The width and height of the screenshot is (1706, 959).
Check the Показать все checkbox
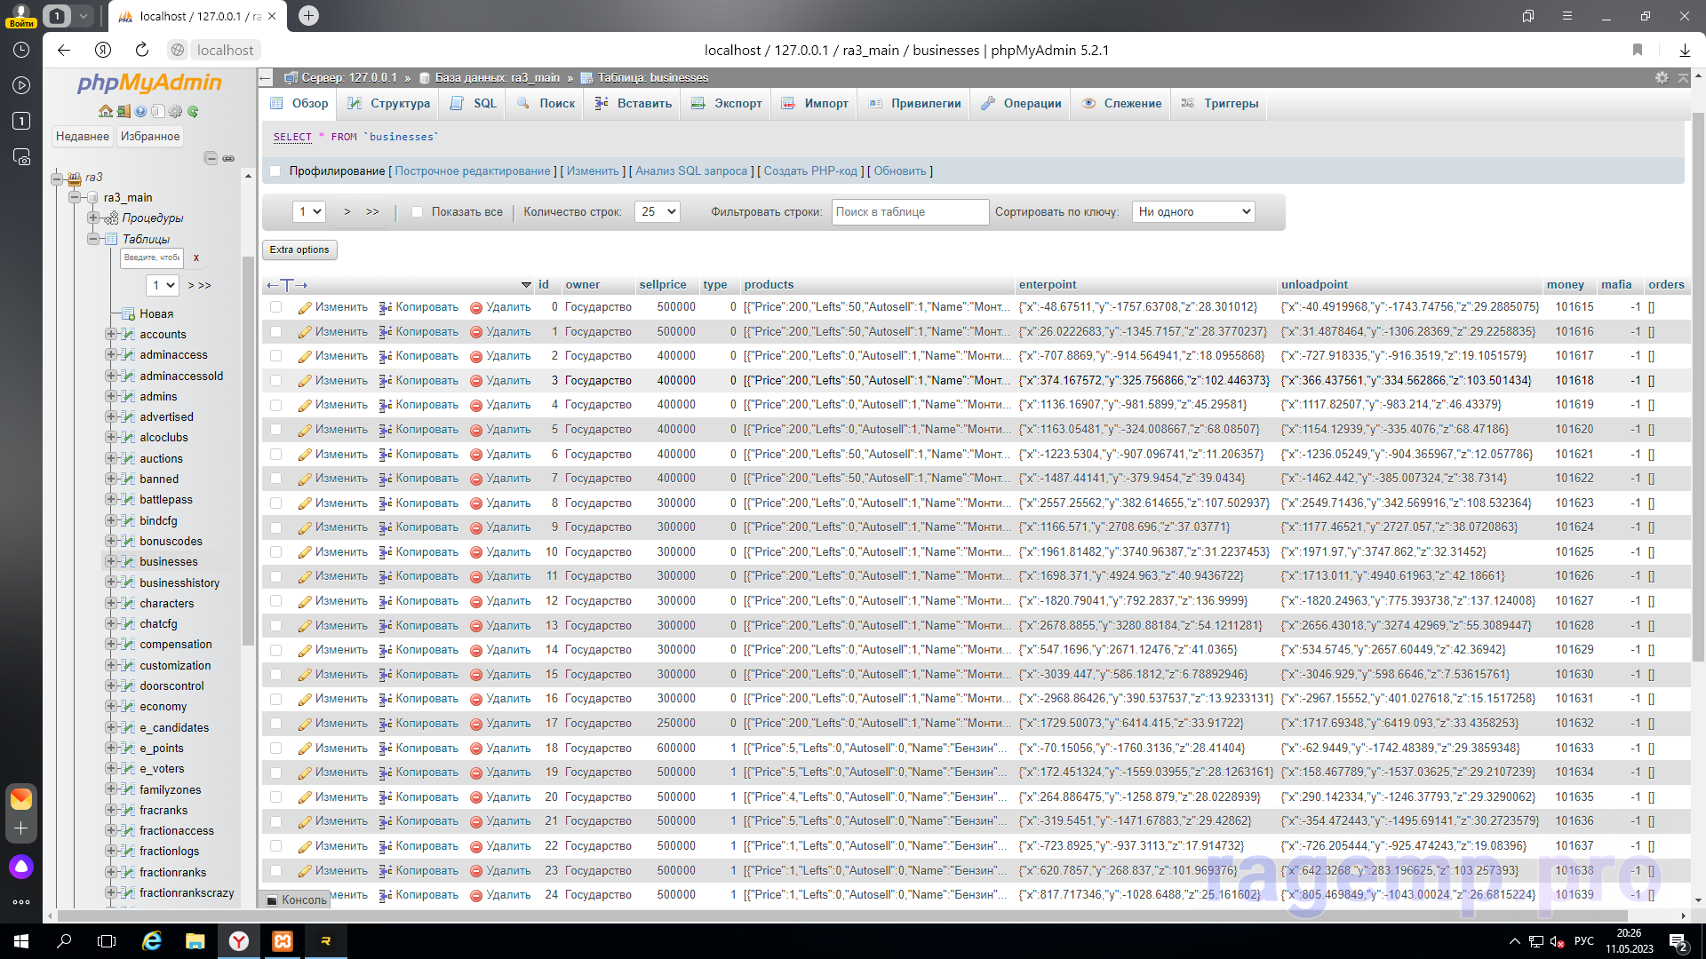[417, 212]
